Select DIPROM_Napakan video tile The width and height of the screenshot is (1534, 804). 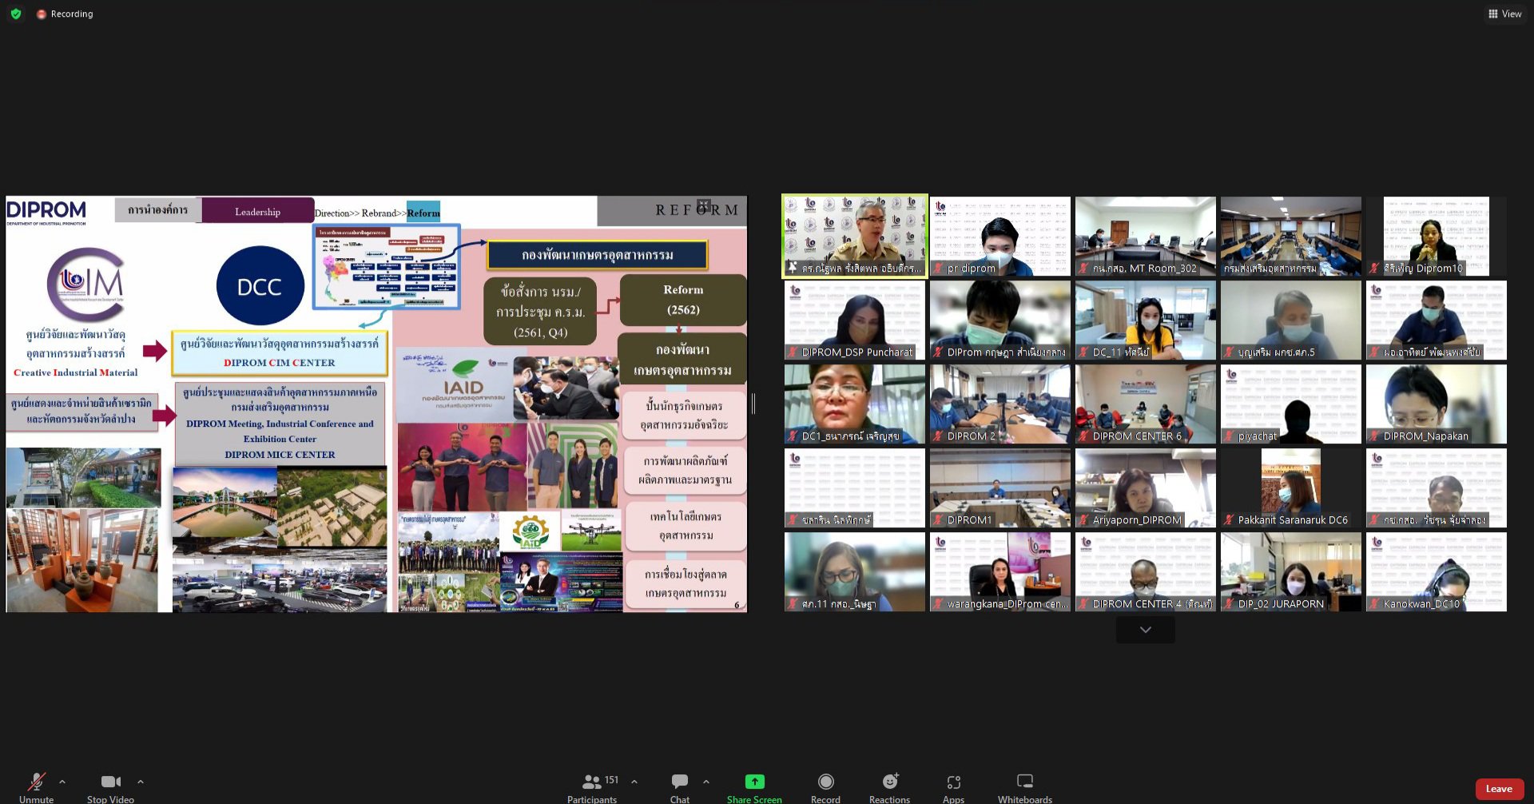point(1437,404)
